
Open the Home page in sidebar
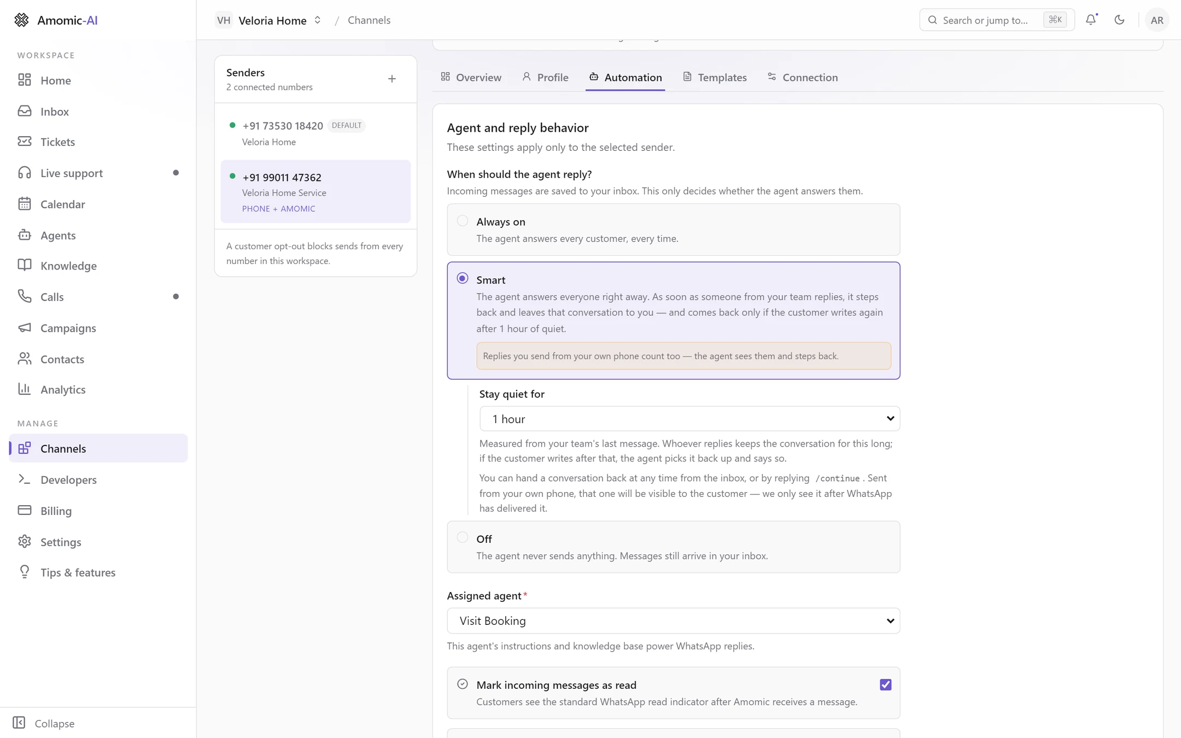coord(98,80)
